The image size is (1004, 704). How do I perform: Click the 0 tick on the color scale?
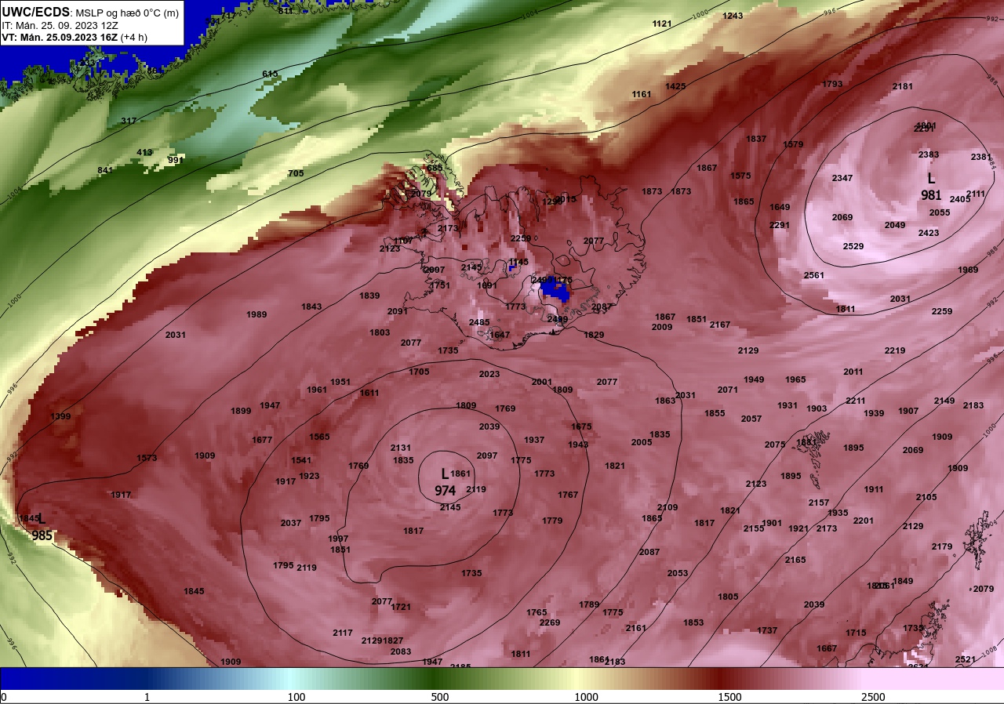(4, 697)
